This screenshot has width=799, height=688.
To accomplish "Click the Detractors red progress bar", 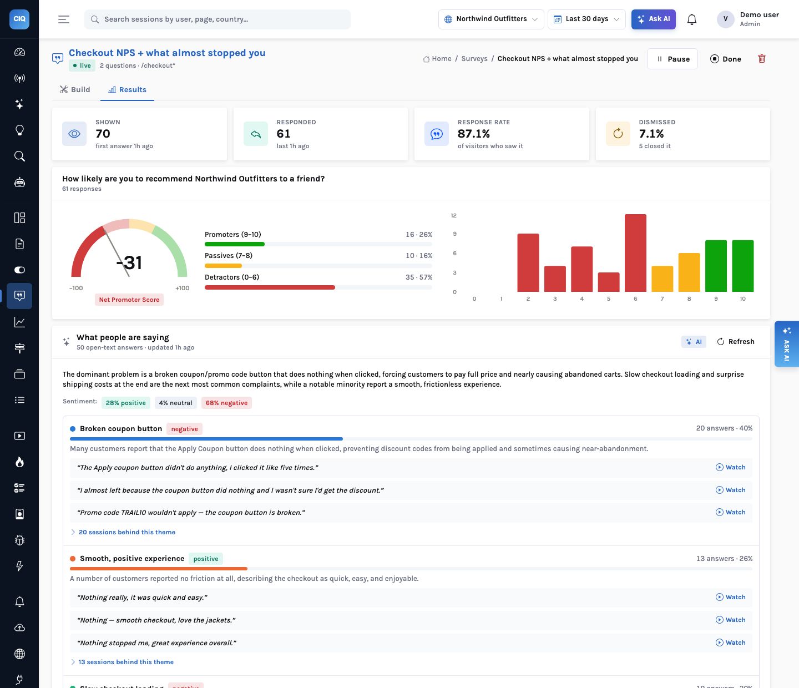I will [x=270, y=287].
